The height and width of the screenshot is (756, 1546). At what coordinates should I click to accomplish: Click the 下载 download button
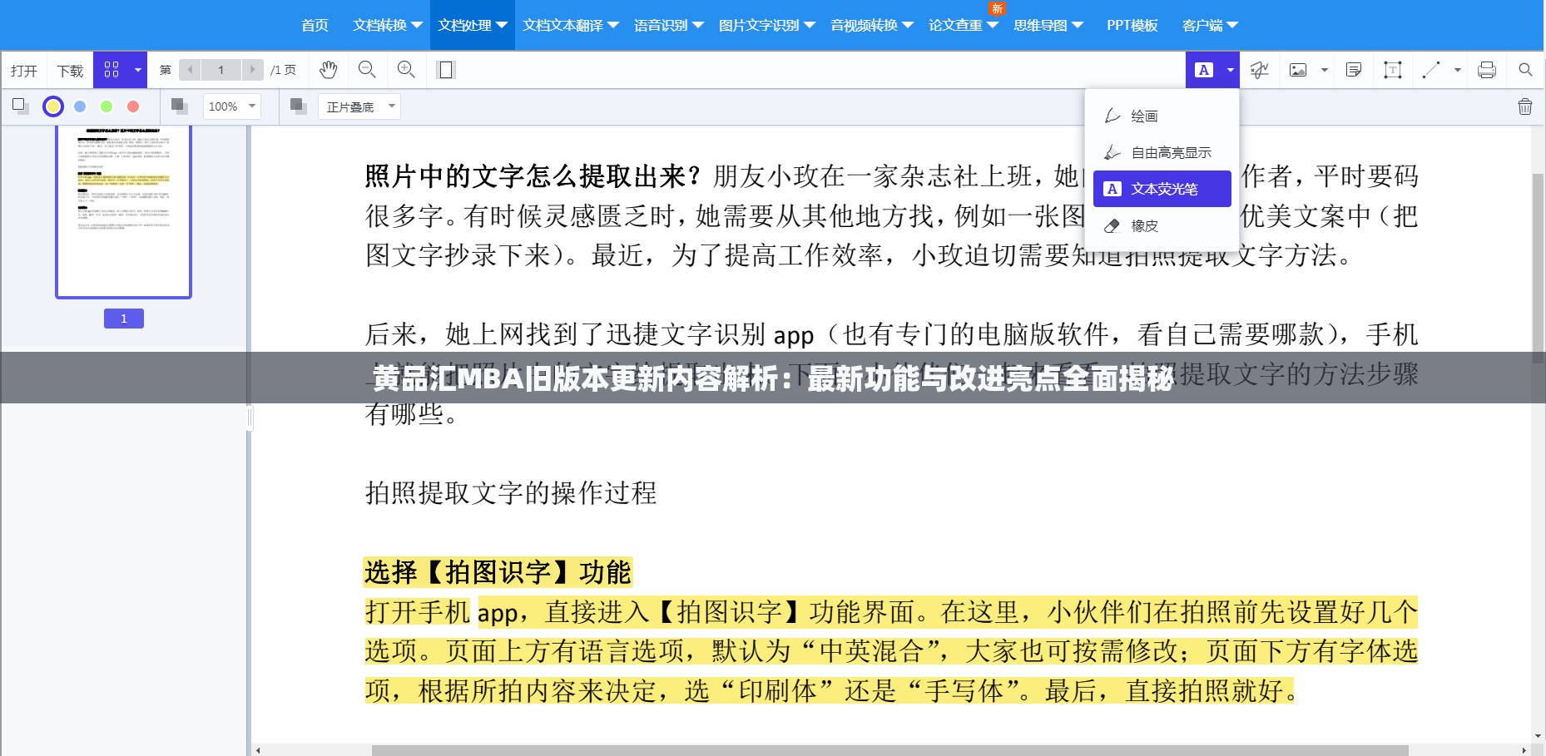click(x=69, y=70)
